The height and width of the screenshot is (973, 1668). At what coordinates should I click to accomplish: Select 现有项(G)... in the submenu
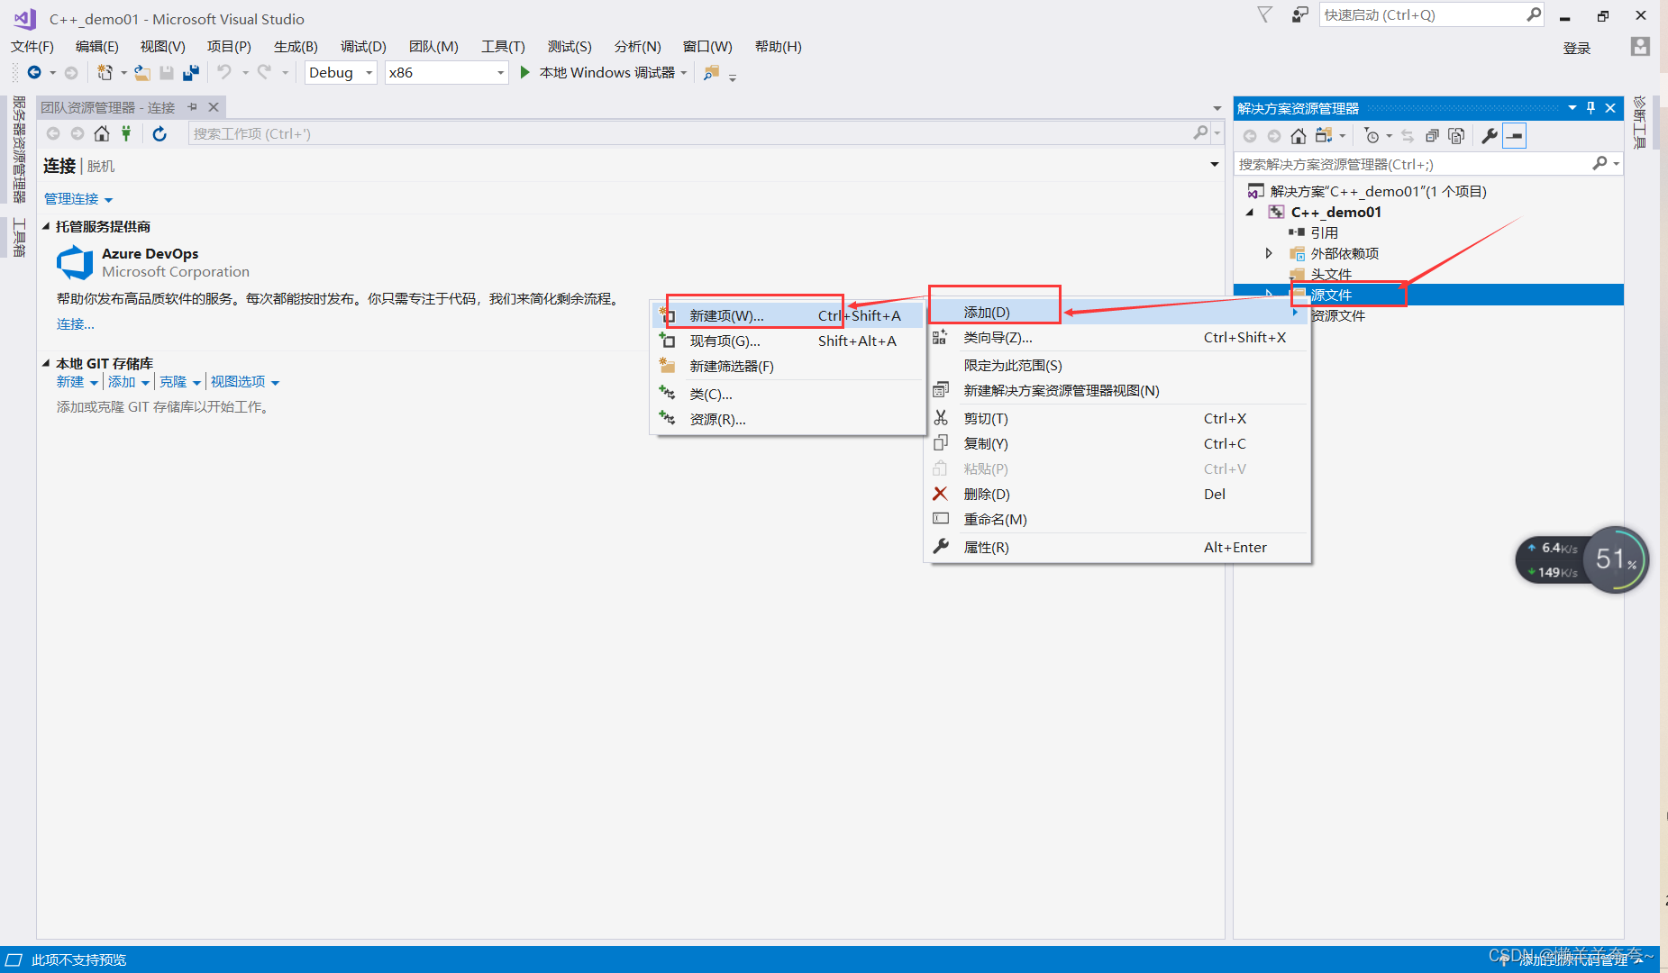tap(788, 341)
